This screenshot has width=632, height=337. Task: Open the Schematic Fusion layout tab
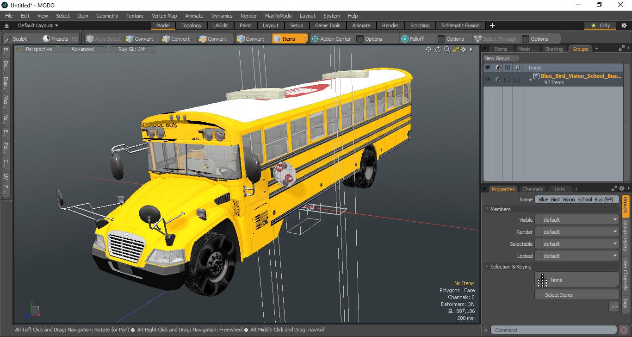click(460, 25)
